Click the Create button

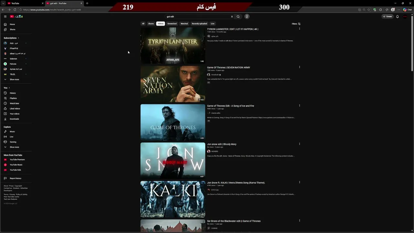coord(387,17)
